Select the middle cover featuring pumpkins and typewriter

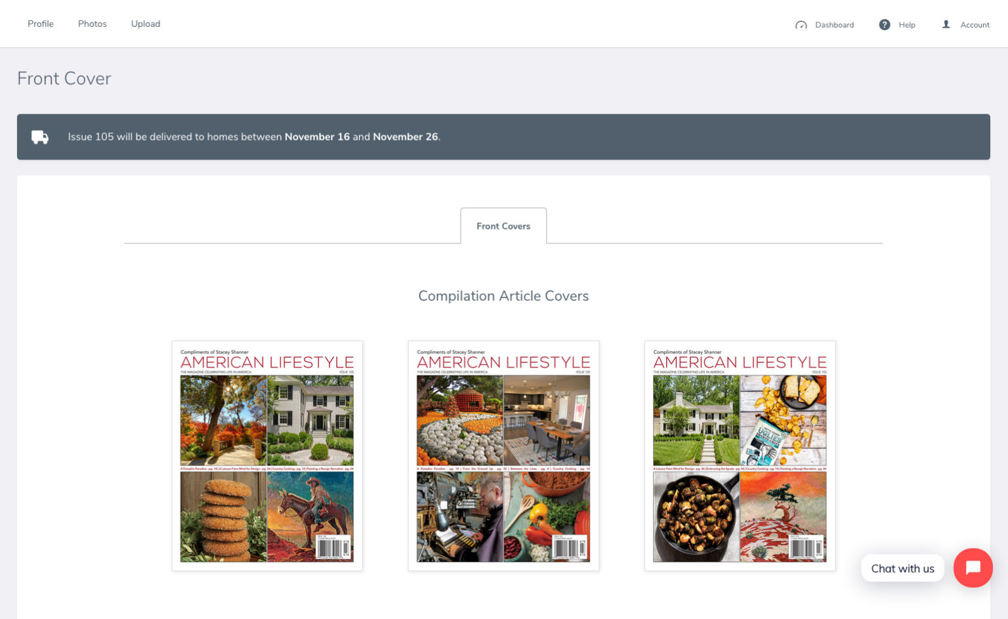pyautogui.click(x=503, y=455)
